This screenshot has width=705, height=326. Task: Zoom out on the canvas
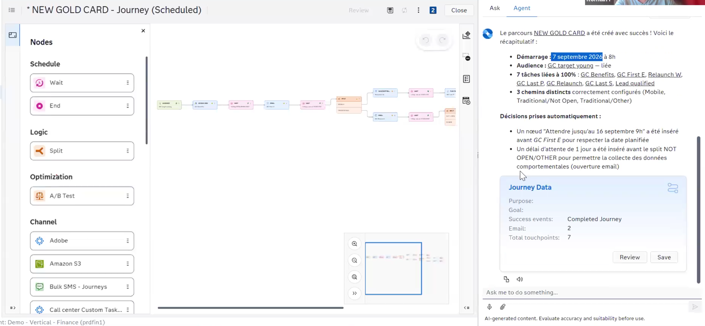[x=354, y=260]
